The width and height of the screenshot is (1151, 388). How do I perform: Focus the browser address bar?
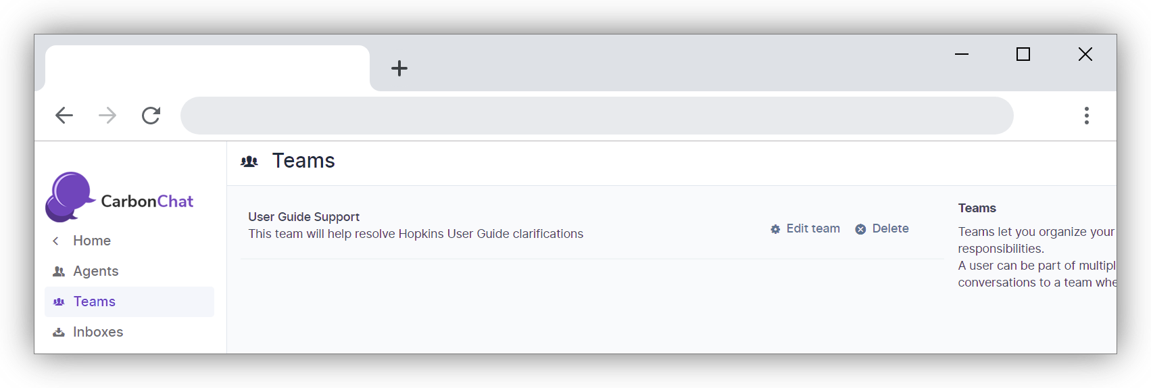[596, 116]
